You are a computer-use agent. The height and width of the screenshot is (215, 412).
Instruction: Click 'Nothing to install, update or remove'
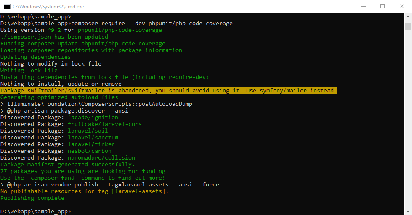tap(61, 84)
